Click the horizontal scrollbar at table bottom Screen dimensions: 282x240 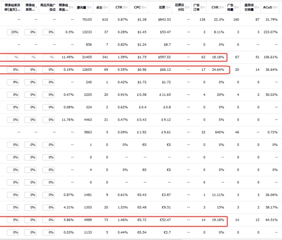[92, 239]
